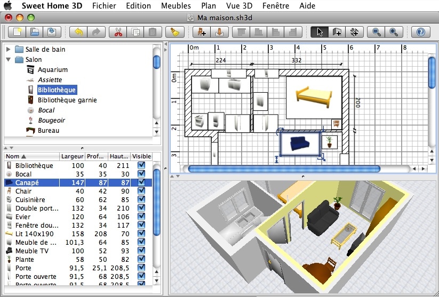Select the Meuble TV row

(x=78, y=251)
